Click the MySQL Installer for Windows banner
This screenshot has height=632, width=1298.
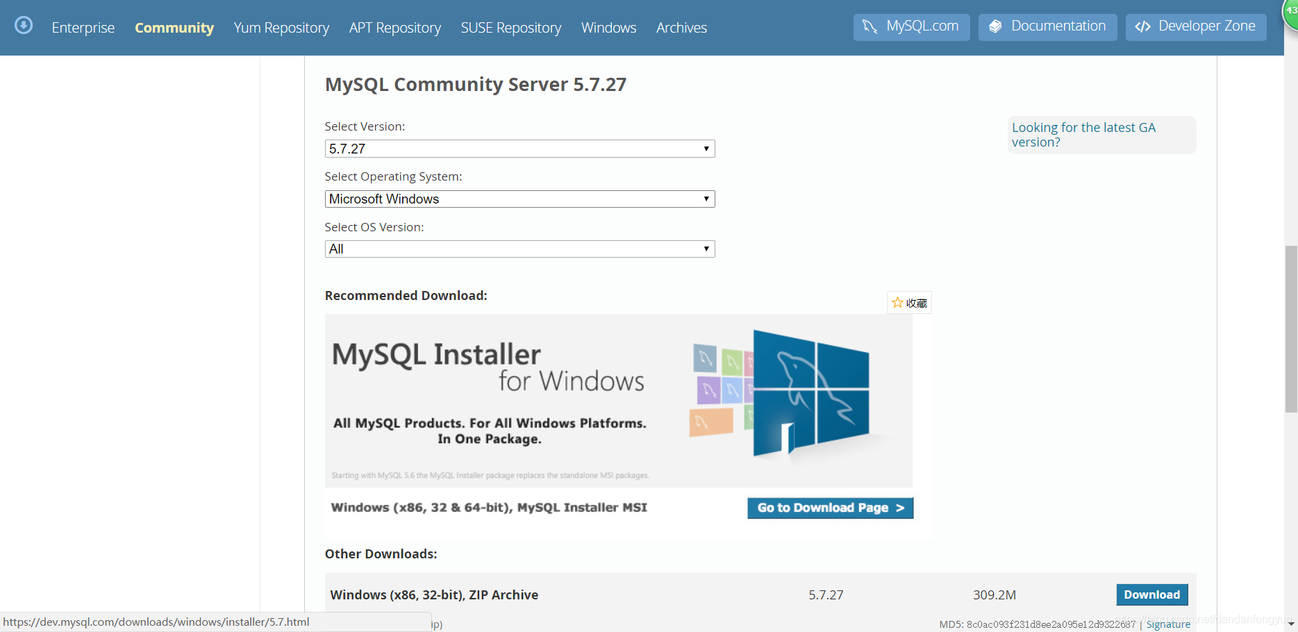pyautogui.click(x=619, y=401)
